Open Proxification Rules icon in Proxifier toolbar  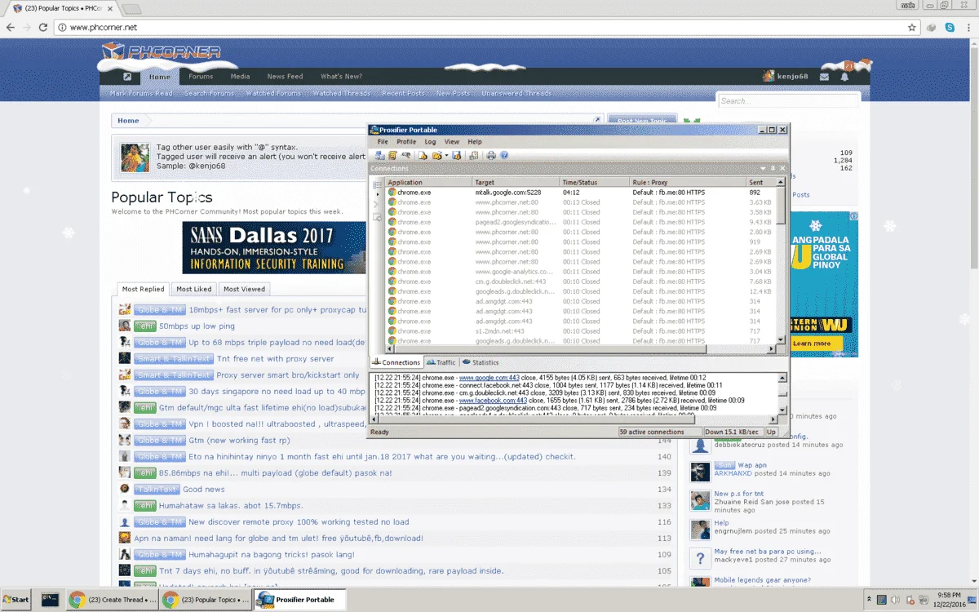point(392,155)
